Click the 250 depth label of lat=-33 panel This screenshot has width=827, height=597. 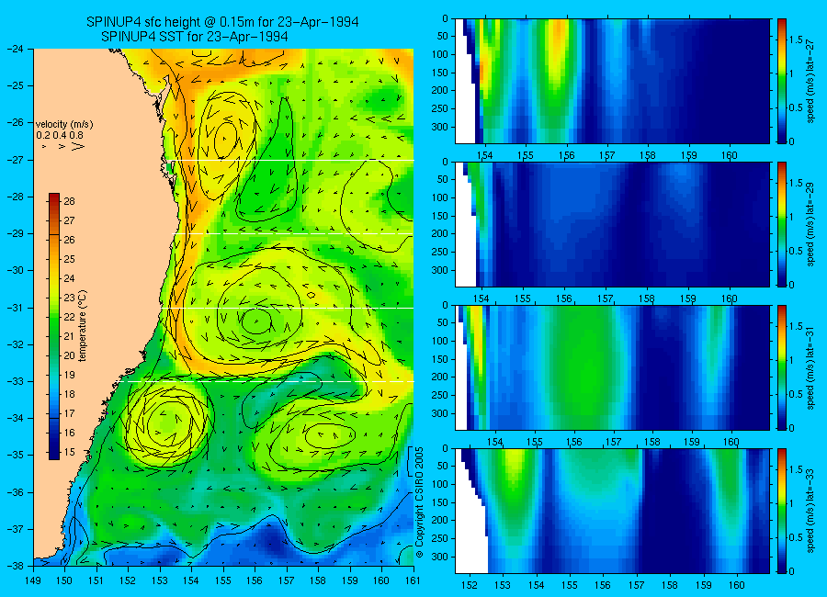click(440, 538)
